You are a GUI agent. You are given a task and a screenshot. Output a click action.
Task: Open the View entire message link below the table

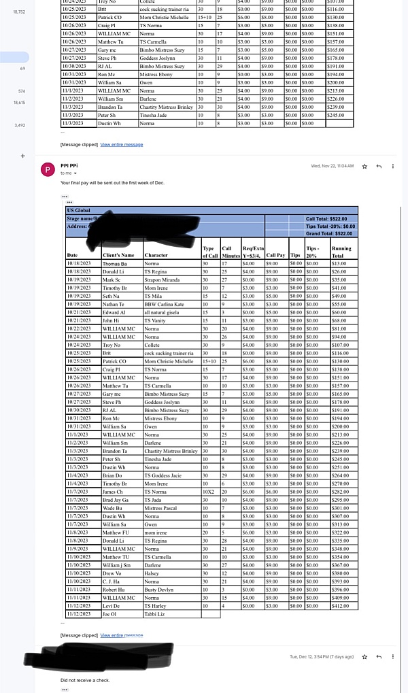pos(122,635)
